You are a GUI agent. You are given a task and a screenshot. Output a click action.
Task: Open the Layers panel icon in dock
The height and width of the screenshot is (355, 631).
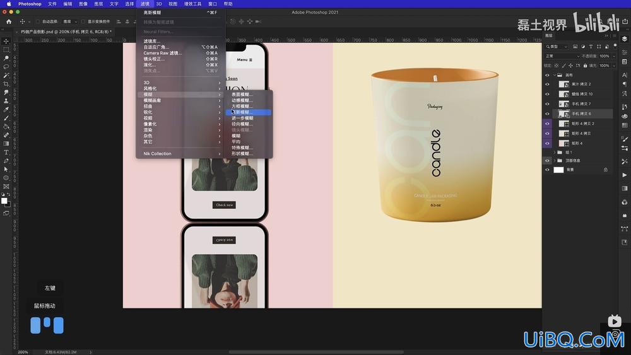tap(624, 39)
